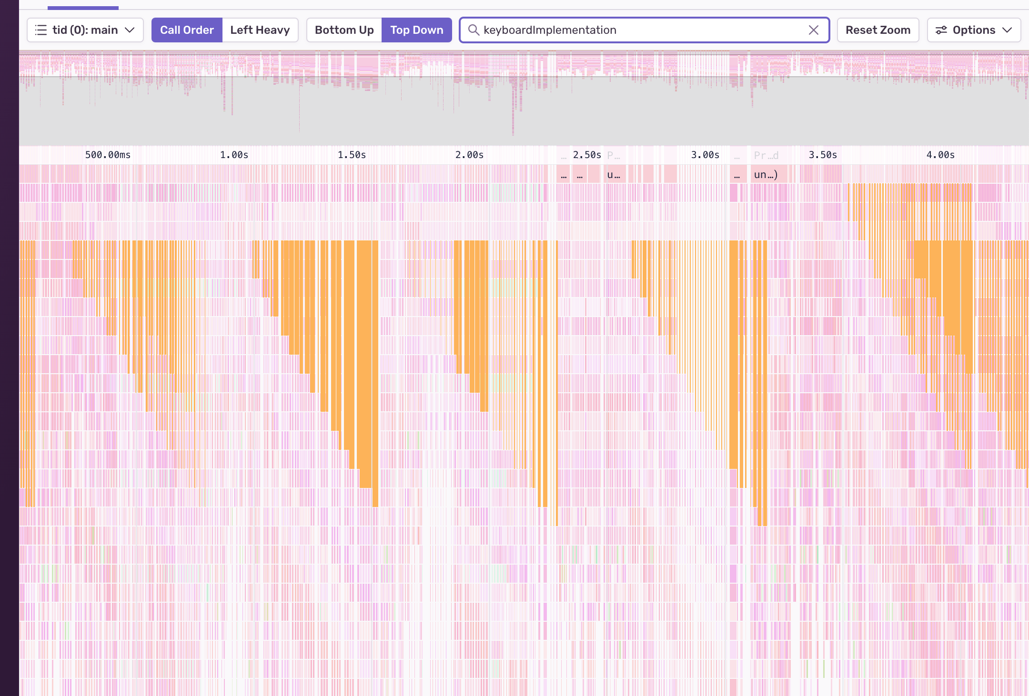
Task: Select Top Down view
Action: tap(417, 30)
